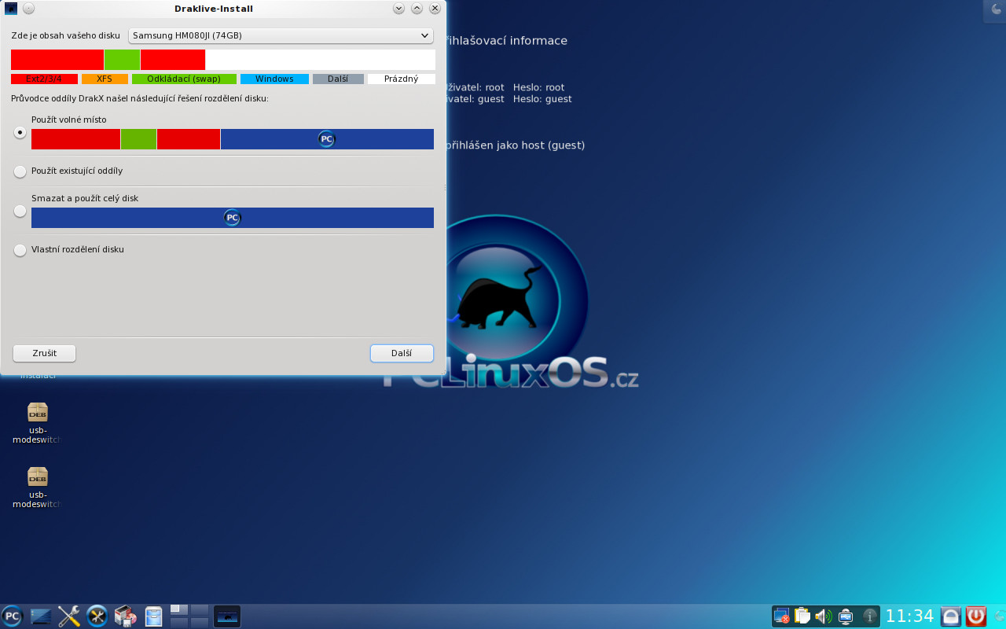Viewport: 1006px width, 629px height.
Task: Click the information notifications tray icon
Action: 869,616
